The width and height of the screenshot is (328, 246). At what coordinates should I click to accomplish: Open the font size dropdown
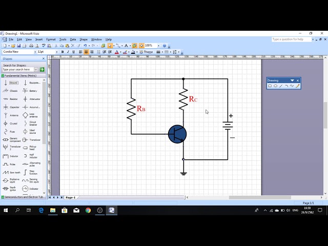(x=57, y=52)
